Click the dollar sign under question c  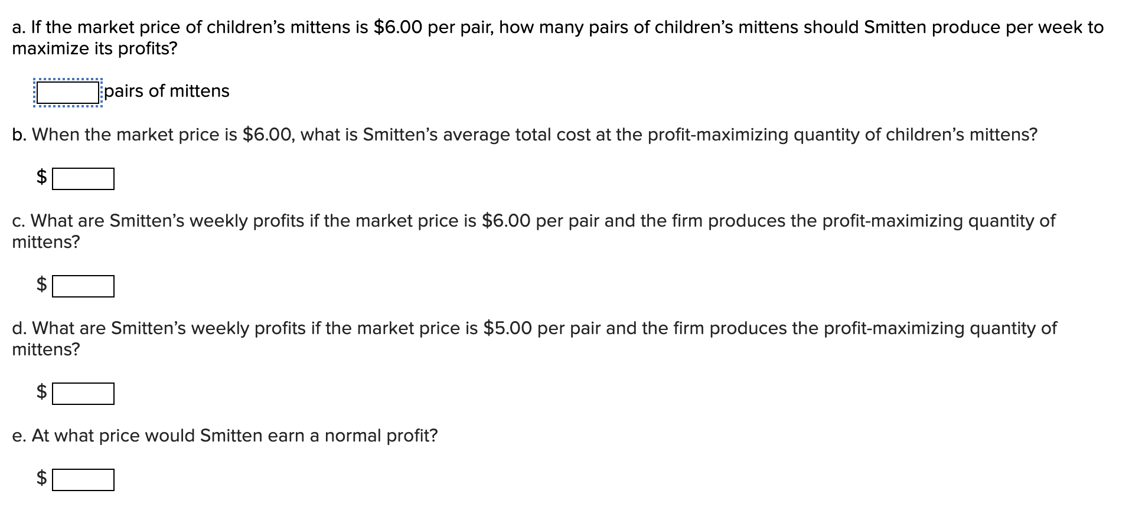(42, 284)
